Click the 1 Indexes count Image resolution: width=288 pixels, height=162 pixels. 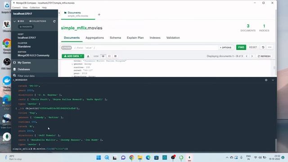point(264,28)
